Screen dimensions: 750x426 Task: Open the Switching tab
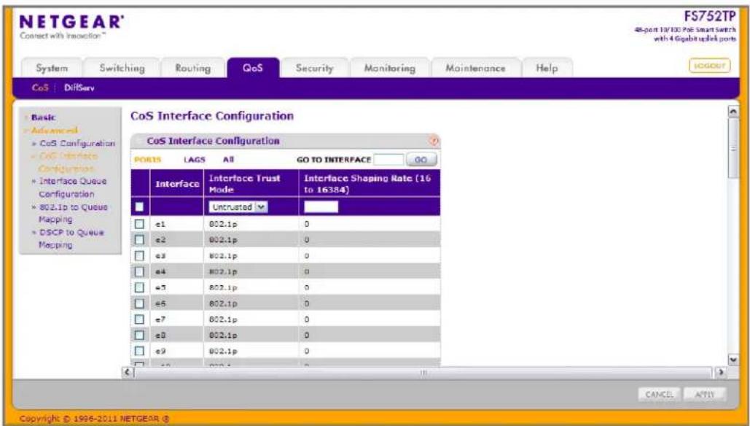tap(122, 68)
